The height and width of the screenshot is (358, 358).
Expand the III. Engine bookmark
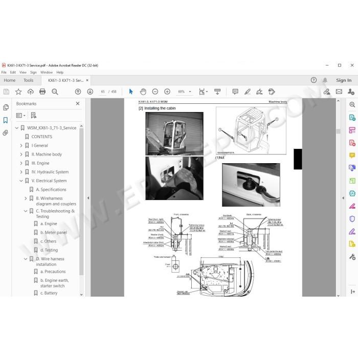(x=21, y=163)
